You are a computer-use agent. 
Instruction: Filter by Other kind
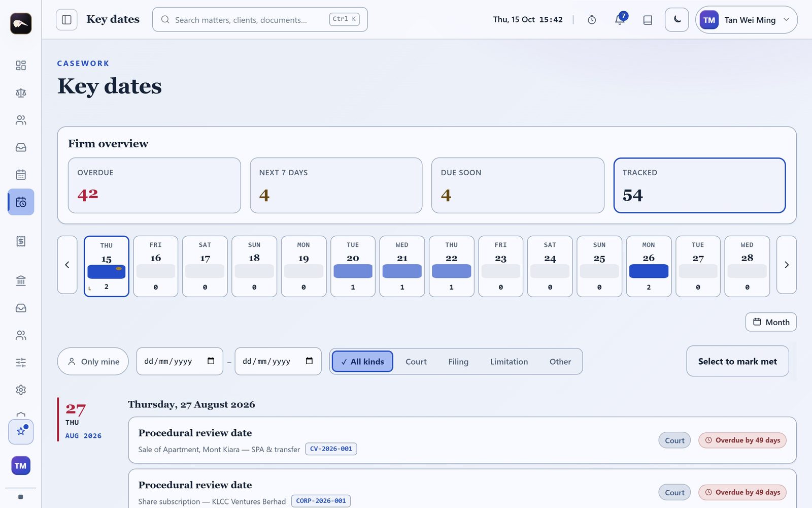click(x=560, y=362)
